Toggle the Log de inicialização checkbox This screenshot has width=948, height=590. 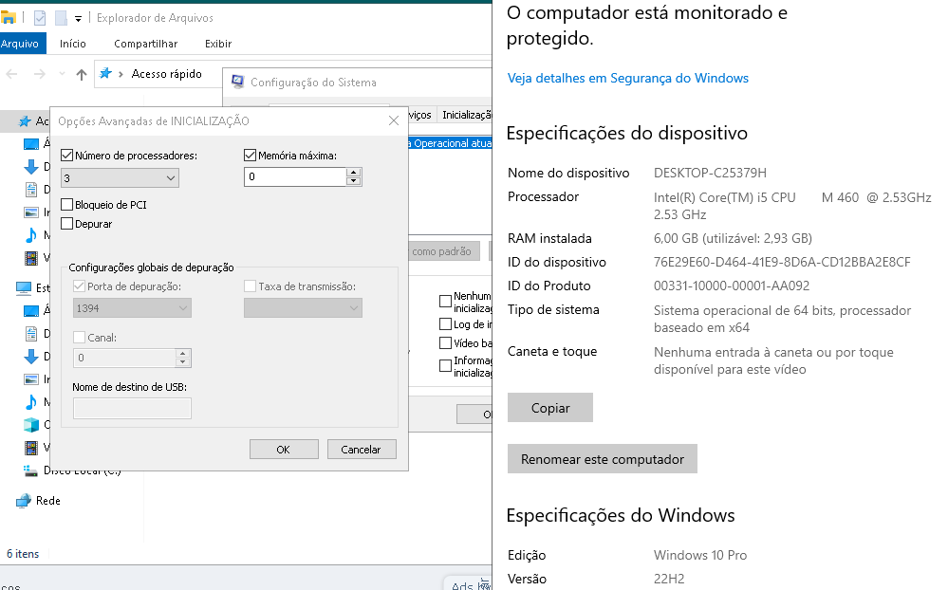point(446,324)
